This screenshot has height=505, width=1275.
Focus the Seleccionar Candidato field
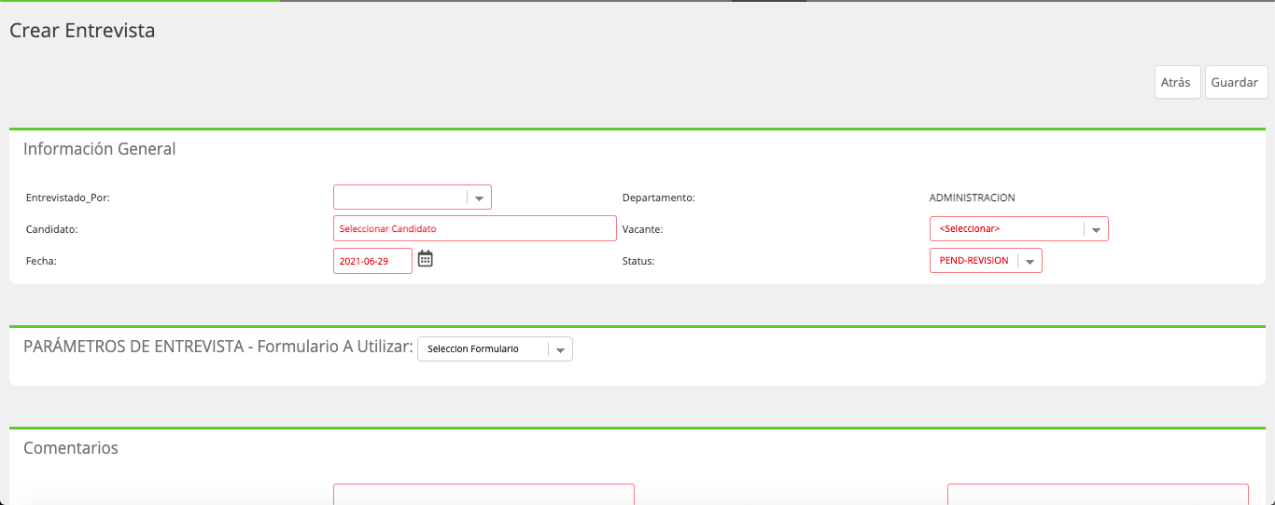point(475,228)
